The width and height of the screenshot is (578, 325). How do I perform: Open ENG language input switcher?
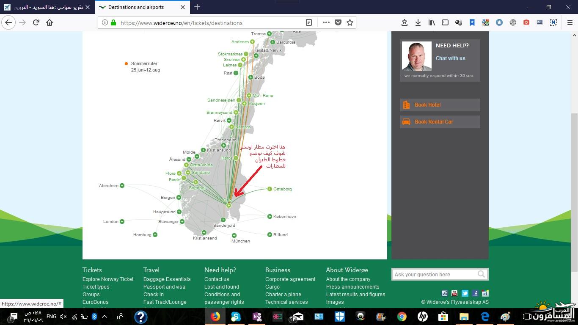pyautogui.click(x=51, y=317)
